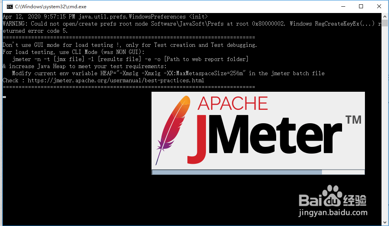Click the 'Apr 12, 2020 9:57:15 PM' line
This screenshot has height=226, width=389.
tap(105, 17)
